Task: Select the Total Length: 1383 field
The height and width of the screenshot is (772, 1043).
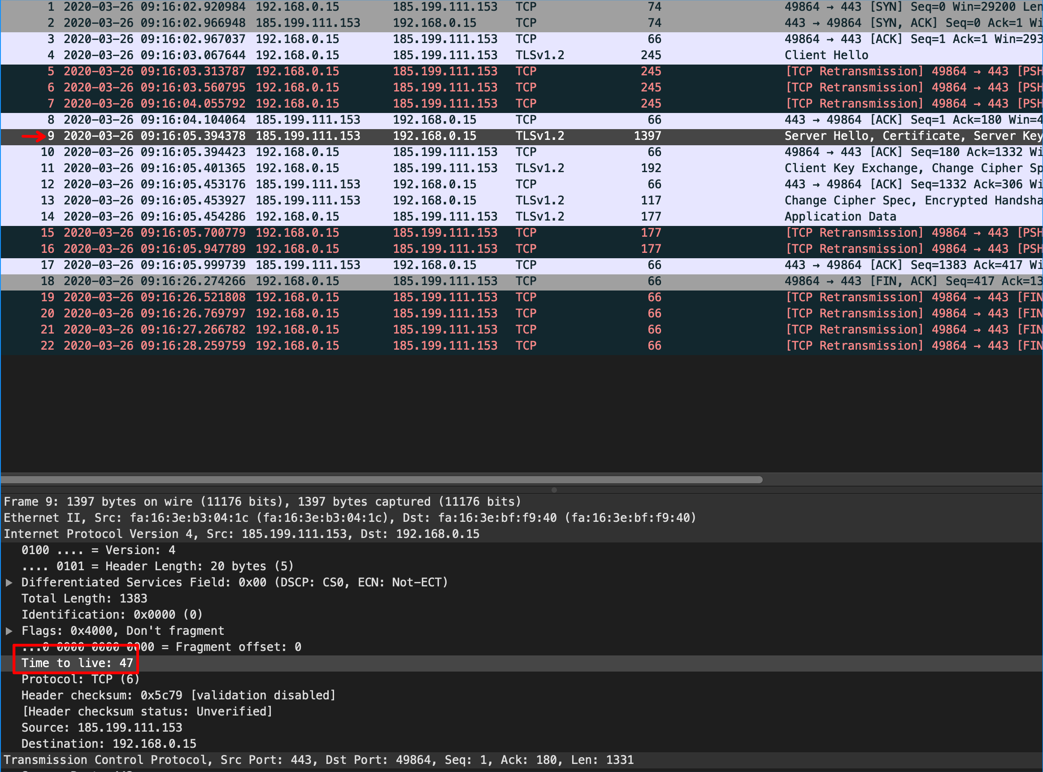Action: (84, 599)
